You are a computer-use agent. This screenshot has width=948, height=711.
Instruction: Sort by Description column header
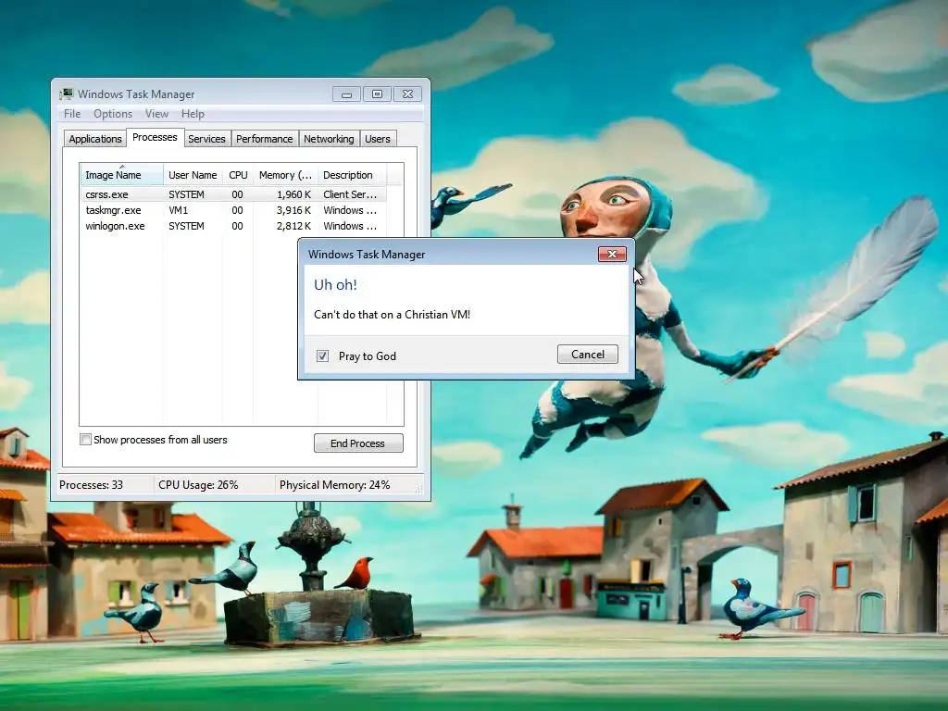(352, 175)
